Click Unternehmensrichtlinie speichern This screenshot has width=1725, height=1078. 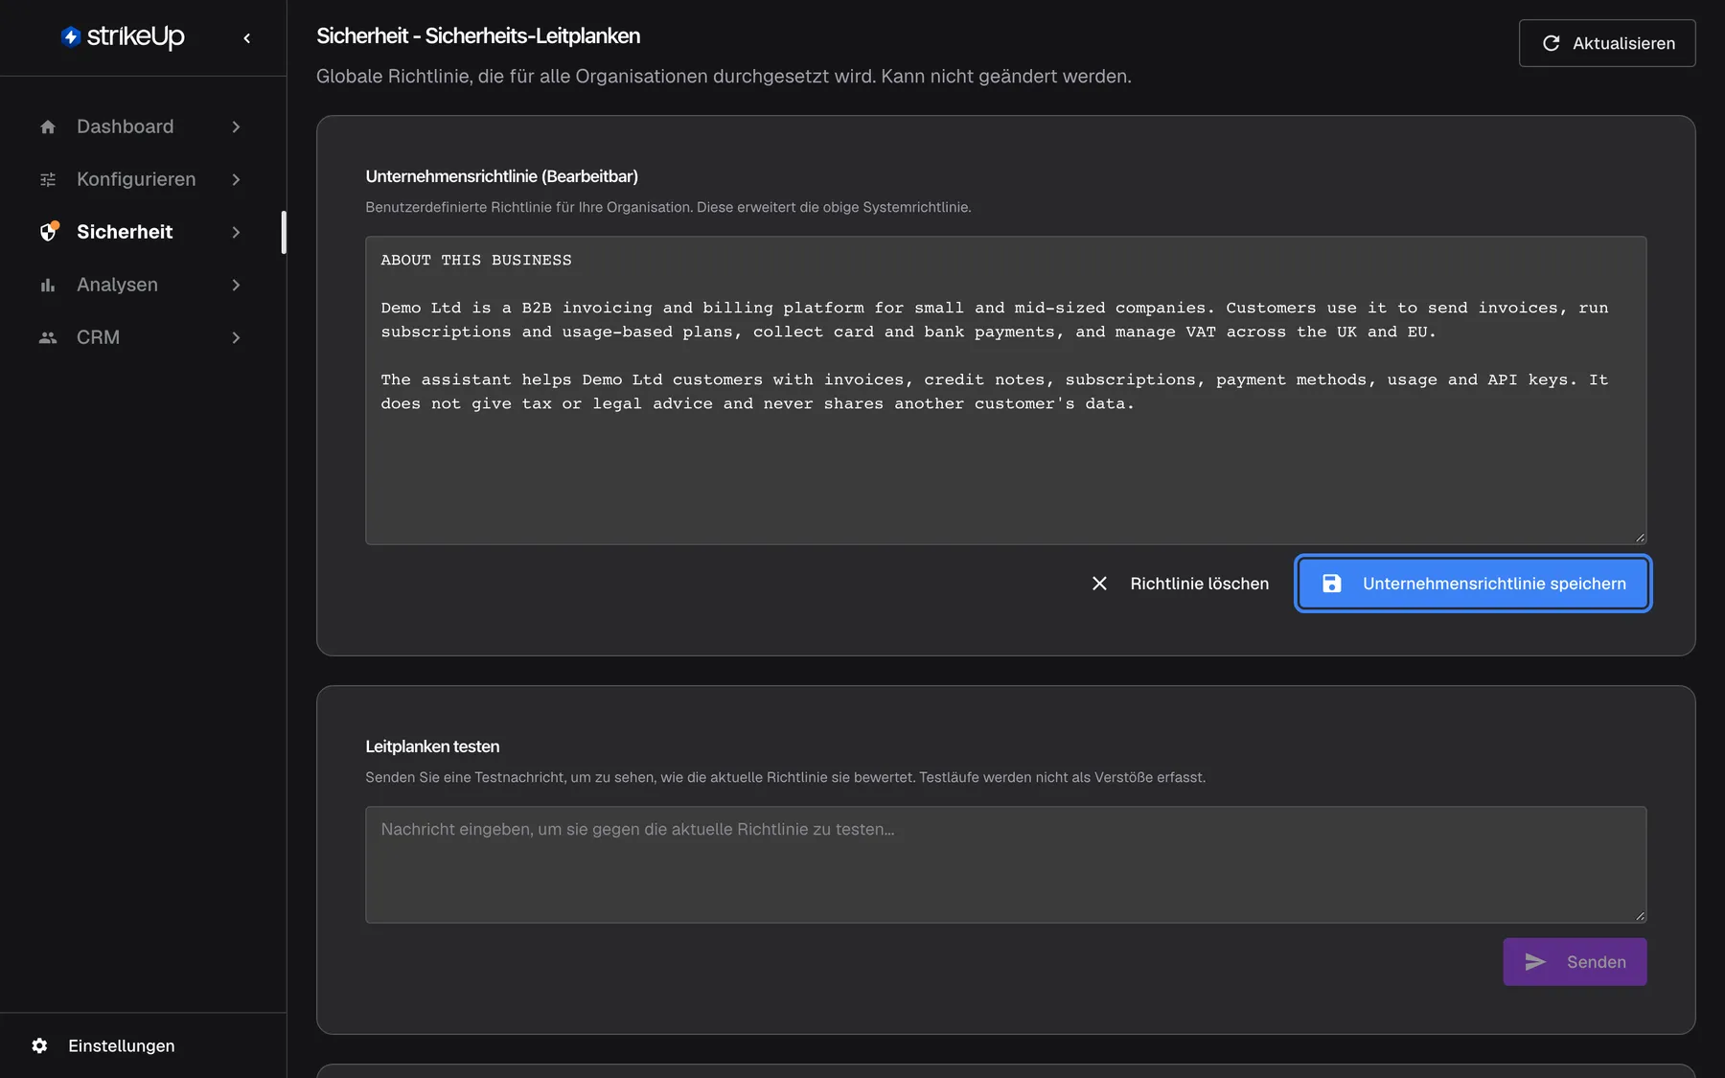[x=1473, y=584]
